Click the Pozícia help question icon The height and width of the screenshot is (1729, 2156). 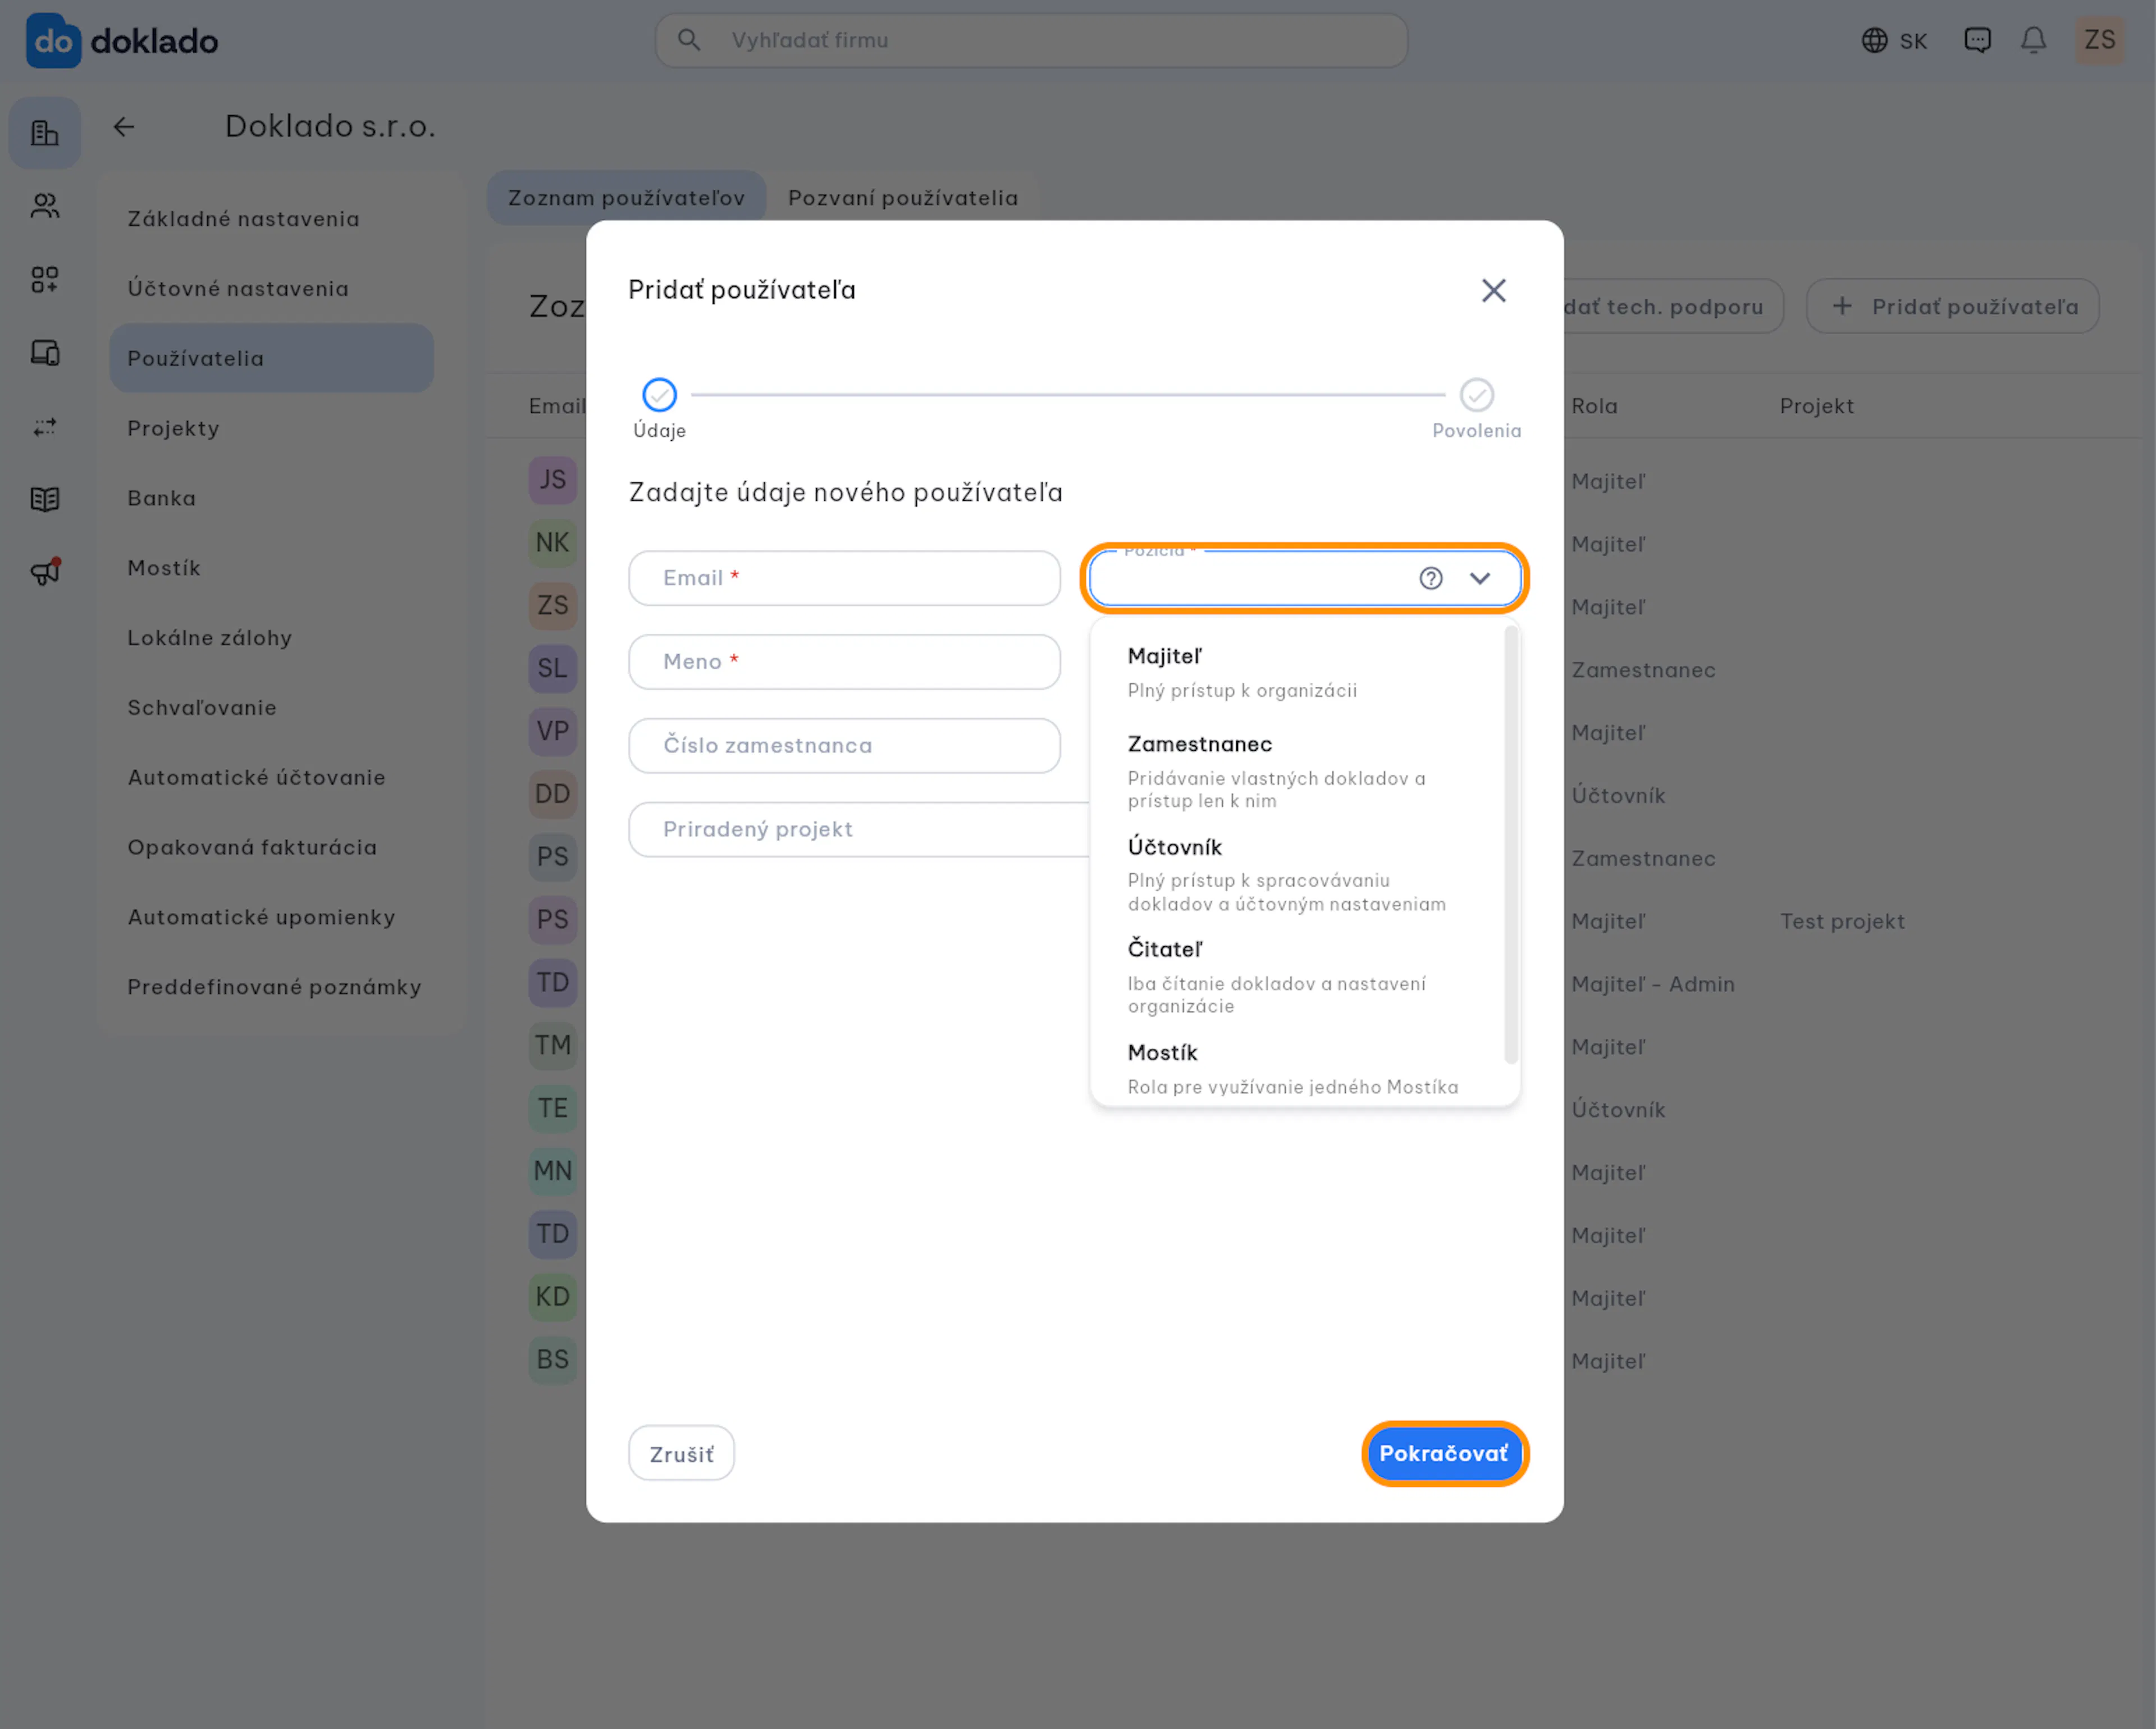point(1431,578)
